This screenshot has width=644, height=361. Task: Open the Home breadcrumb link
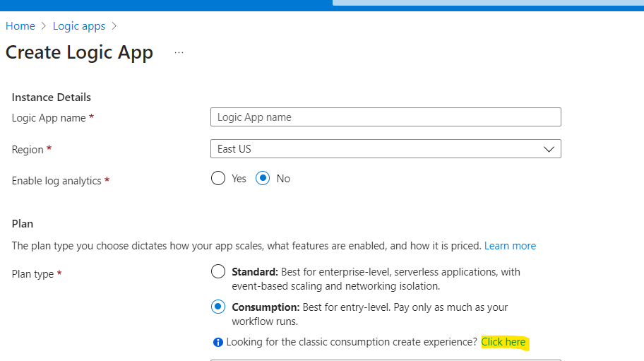click(20, 26)
